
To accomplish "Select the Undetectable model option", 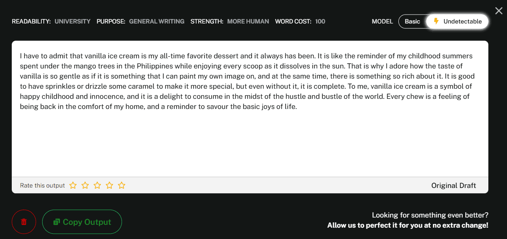I will coord(457,21).
